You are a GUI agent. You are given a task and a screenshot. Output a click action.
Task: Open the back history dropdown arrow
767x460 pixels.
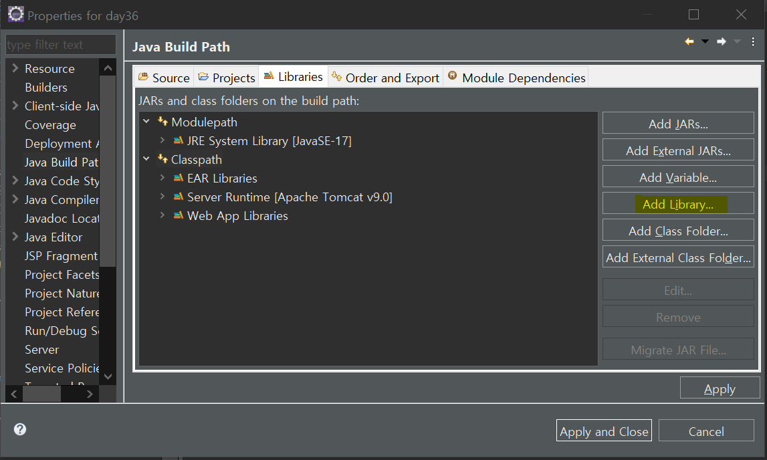point(705,41)
